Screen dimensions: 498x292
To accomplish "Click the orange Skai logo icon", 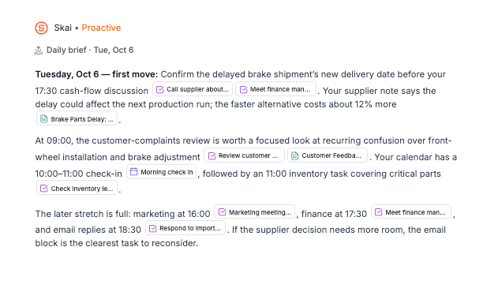I will [41, 28].
